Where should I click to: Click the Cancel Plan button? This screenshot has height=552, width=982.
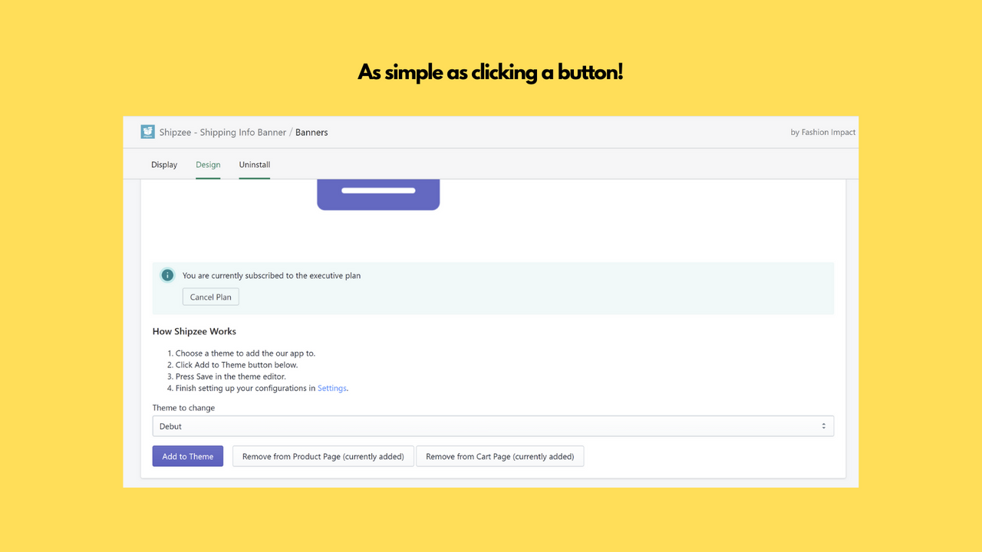(210, 296)
